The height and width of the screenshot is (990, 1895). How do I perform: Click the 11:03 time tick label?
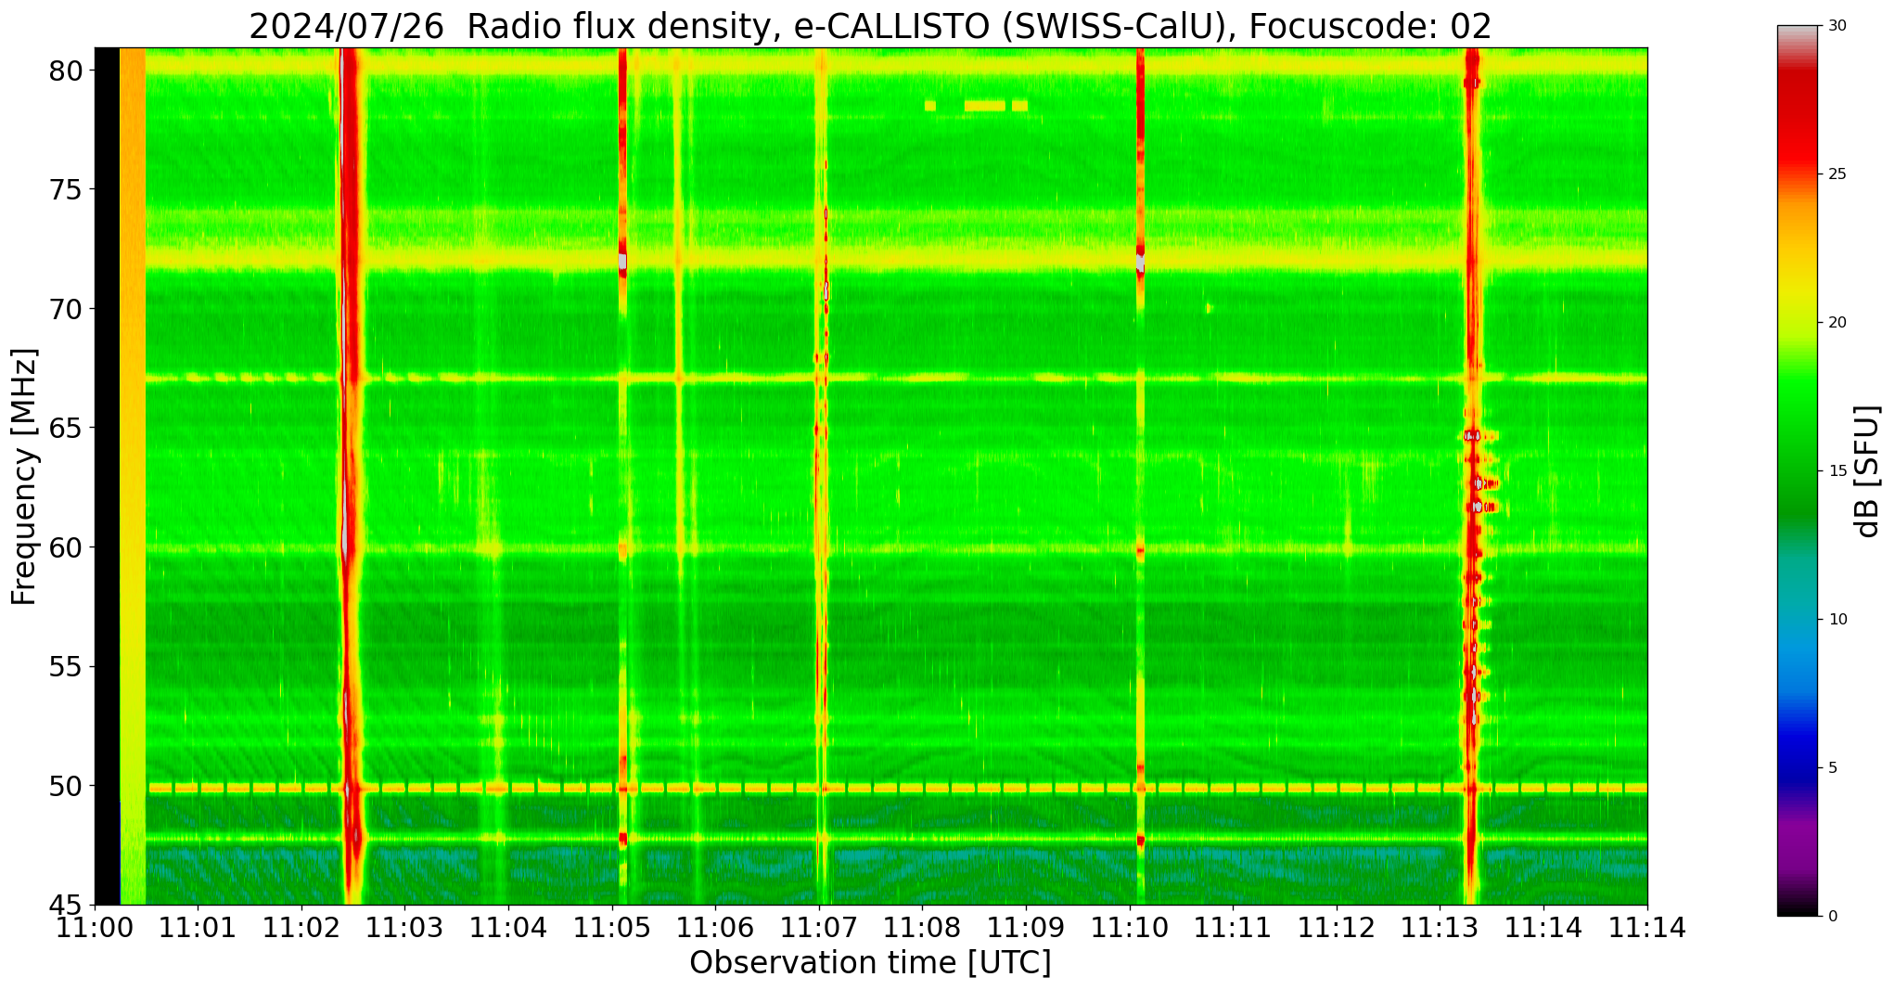404,927
